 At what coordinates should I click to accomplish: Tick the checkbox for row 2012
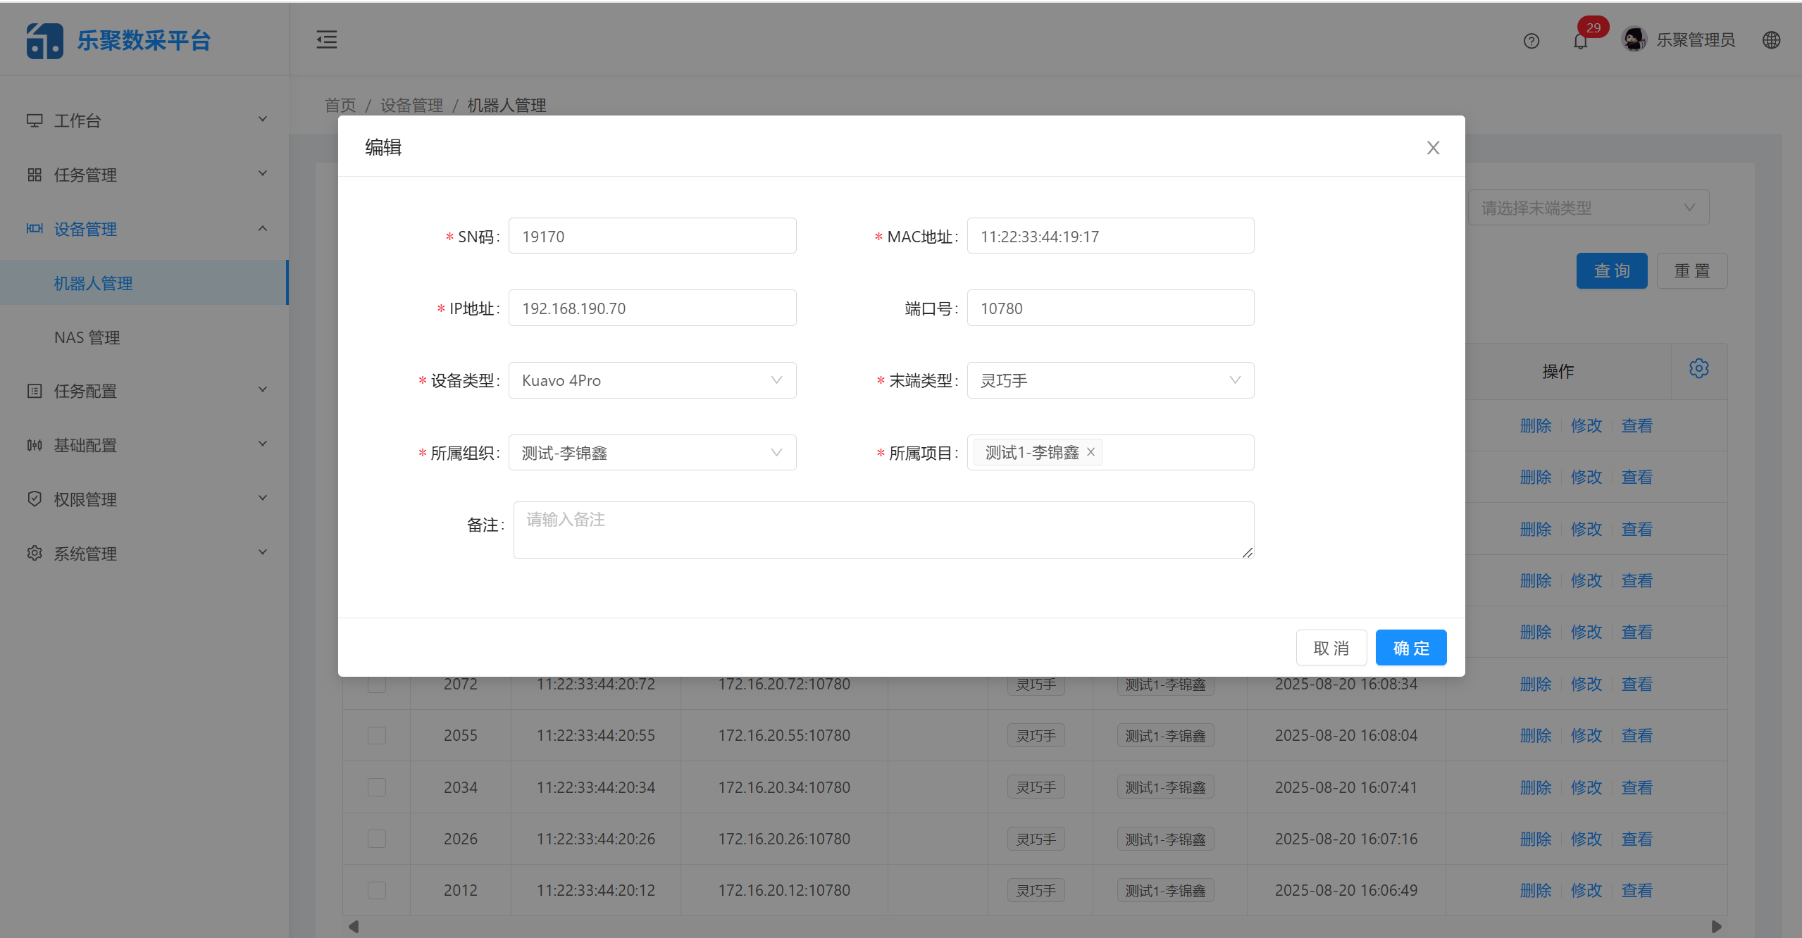tap(377, 891)
